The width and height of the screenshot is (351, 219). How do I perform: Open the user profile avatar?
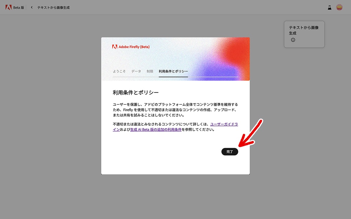pyautogui.click(x=339, y=8)
